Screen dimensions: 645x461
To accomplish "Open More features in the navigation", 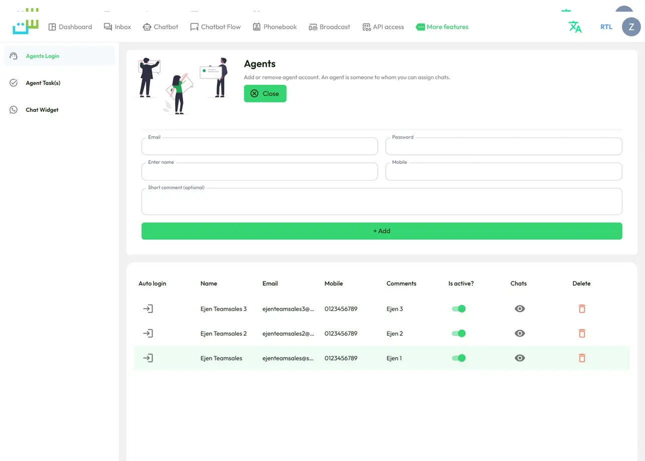I will point(442,27).
